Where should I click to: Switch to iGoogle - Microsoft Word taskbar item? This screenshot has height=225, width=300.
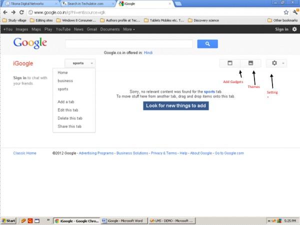pos(124,221)
